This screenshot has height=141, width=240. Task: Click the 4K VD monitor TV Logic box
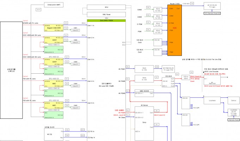click(212, 6)
